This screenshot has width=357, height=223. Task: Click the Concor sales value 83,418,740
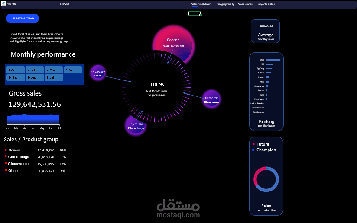(46, 150)
